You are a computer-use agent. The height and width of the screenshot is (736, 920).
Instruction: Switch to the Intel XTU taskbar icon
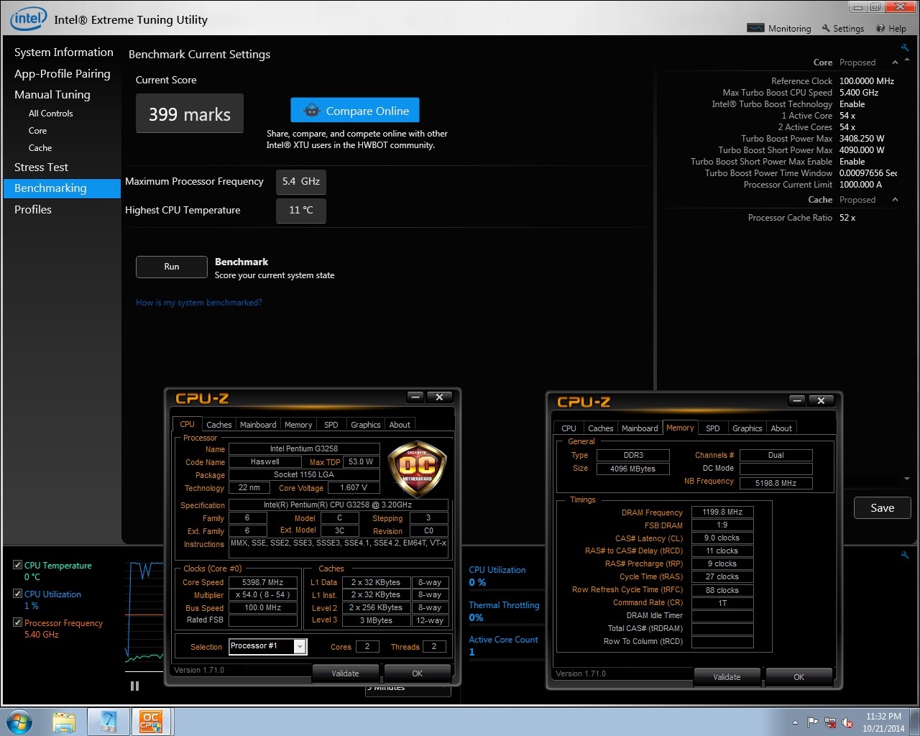point(109,722)
